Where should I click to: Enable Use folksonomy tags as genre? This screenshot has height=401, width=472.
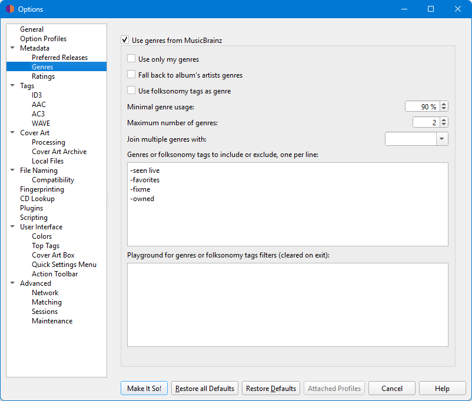pos(131,91)
